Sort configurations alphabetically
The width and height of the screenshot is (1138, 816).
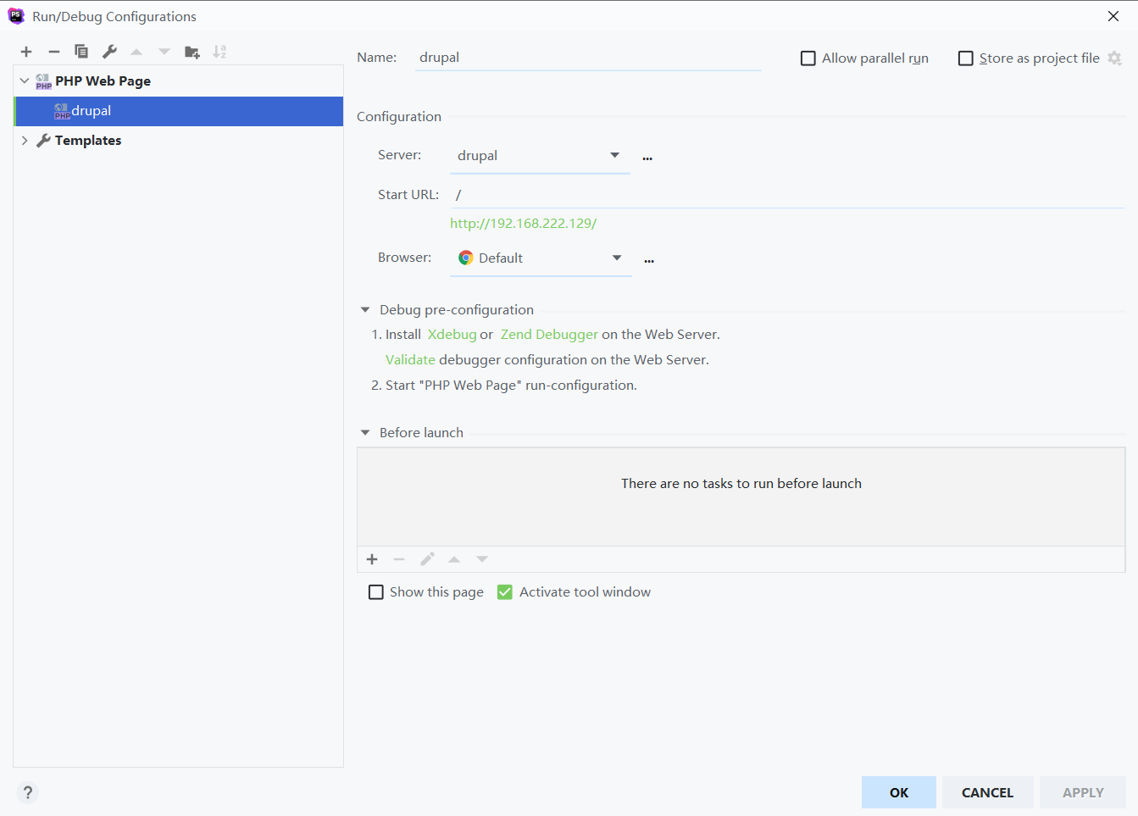pyautogui.click(x=219, y=52)
